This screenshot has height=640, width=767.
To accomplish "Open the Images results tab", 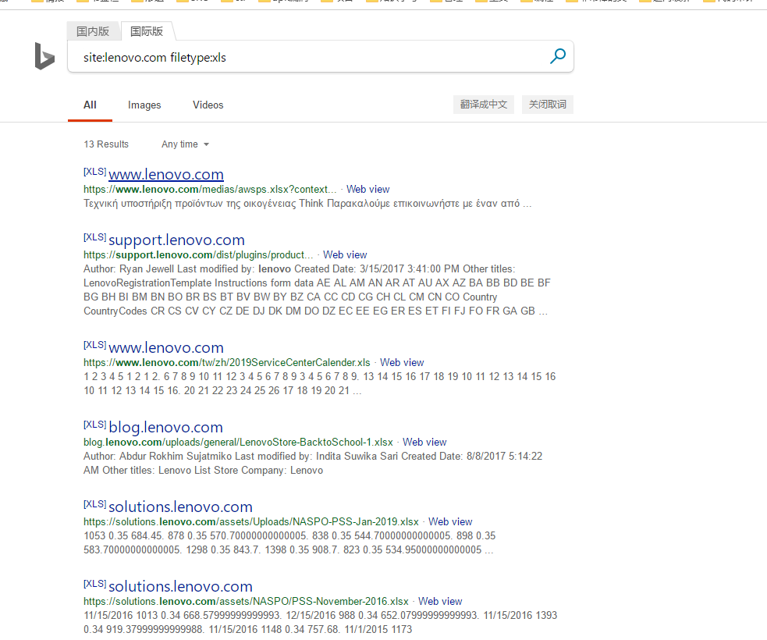I will tap(144, 105).
